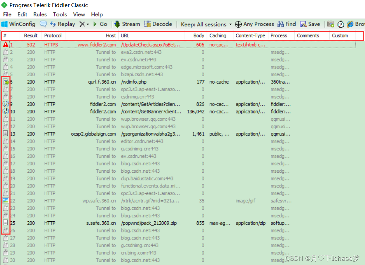
Task: Click the JSON icon of session 9
Action: tap(6, 104)
